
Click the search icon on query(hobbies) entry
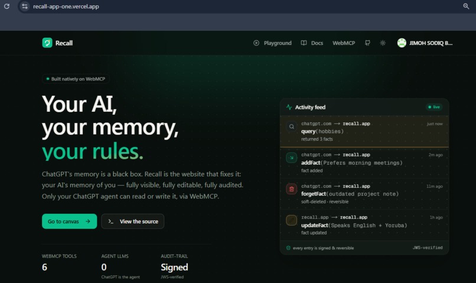tap(291, 126)
